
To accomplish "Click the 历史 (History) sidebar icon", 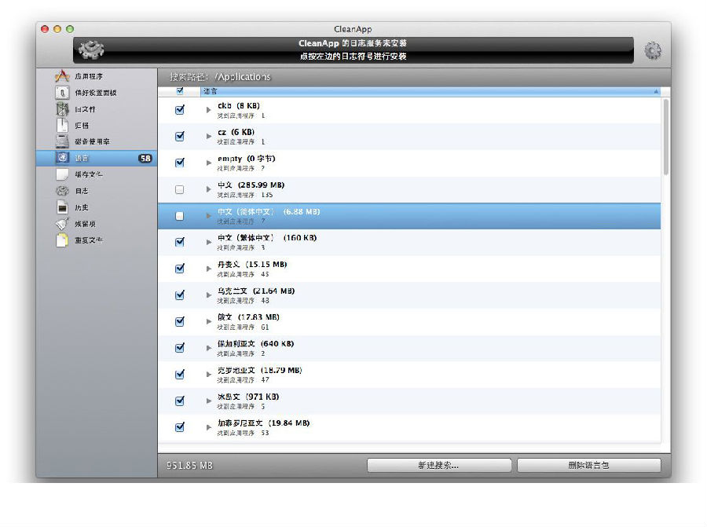I will (62, 207).
